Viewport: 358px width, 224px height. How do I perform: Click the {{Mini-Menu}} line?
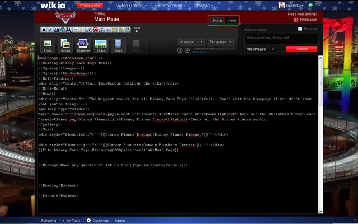(x=53, y=88)
